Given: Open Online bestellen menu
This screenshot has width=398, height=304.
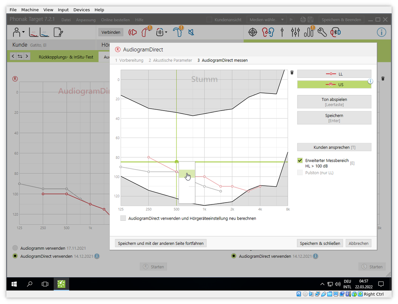Looking at the screenshot, I should point(115,20).
